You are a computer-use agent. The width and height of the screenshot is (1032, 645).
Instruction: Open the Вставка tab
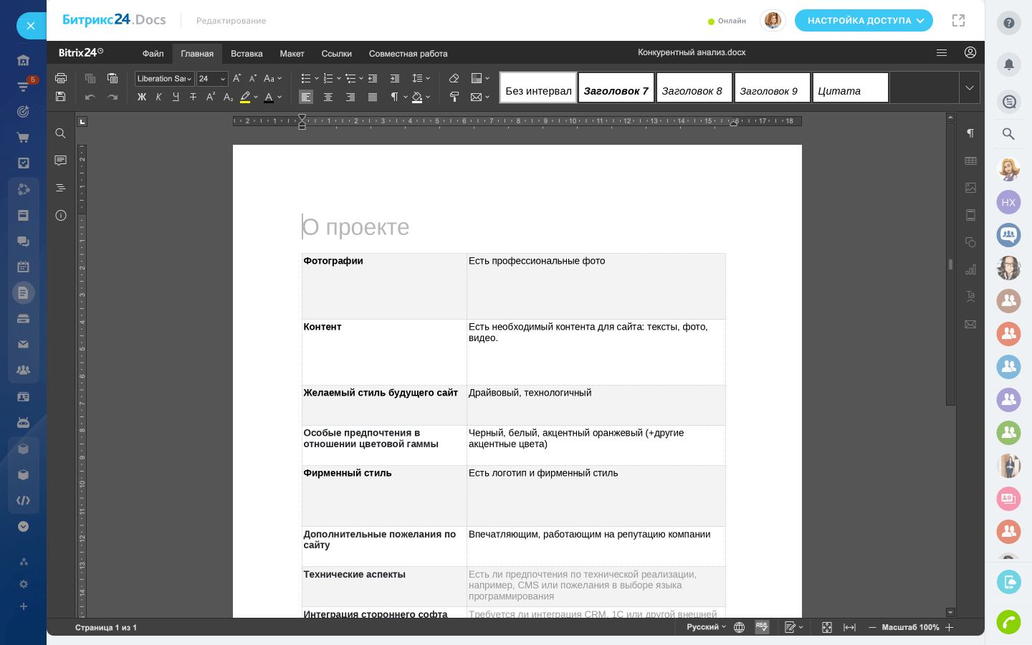point(247,54)
